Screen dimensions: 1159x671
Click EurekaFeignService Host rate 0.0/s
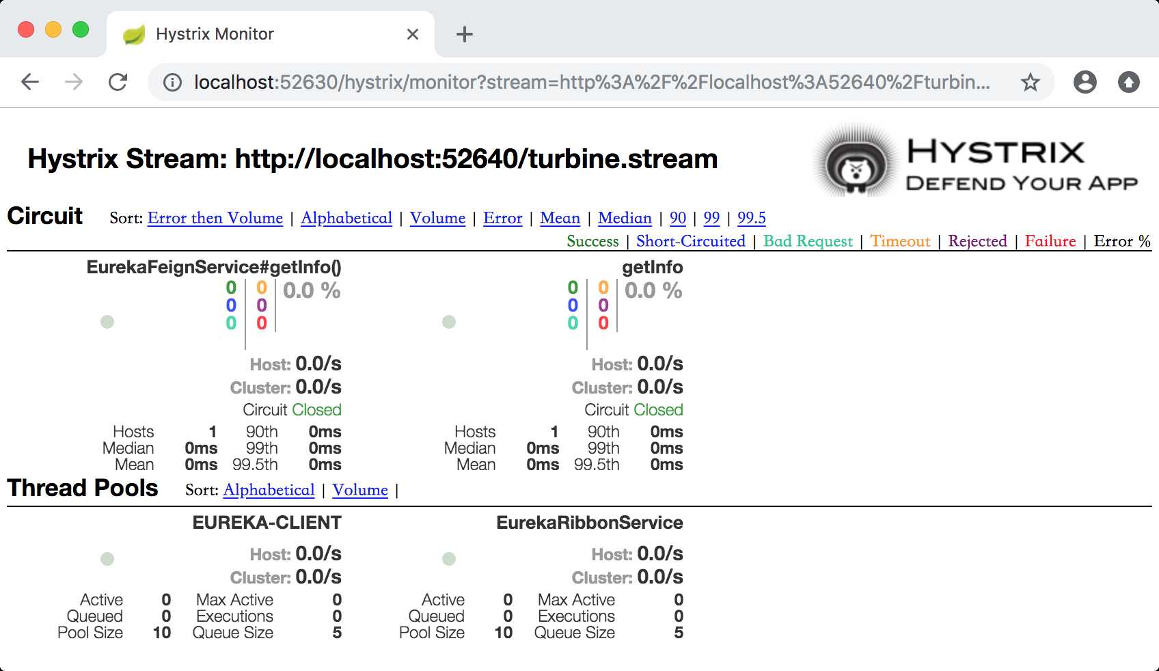tap(318, 364)
